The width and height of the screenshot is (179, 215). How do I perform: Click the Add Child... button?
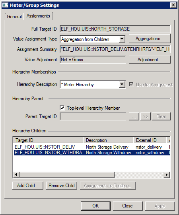28,186
